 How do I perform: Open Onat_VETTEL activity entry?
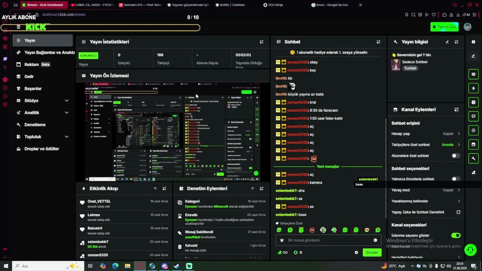[x=124, y=204]
